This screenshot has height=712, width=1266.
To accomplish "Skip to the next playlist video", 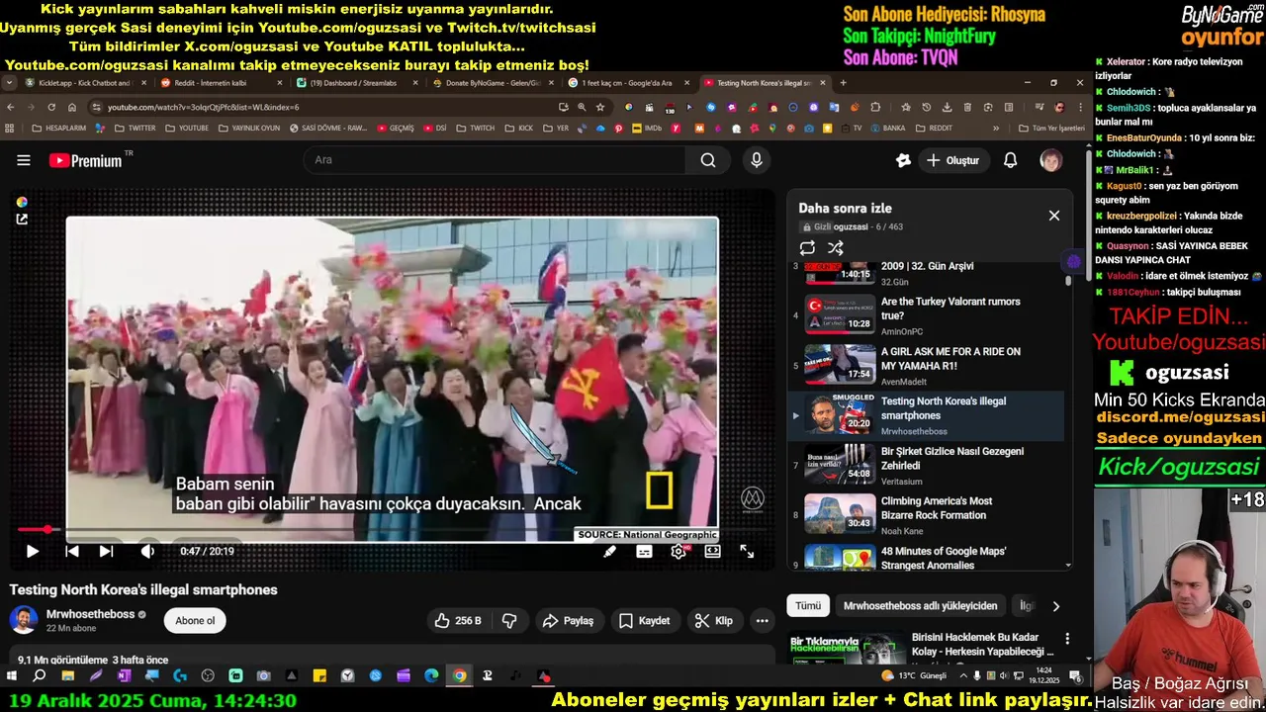I will coord(106,551).
